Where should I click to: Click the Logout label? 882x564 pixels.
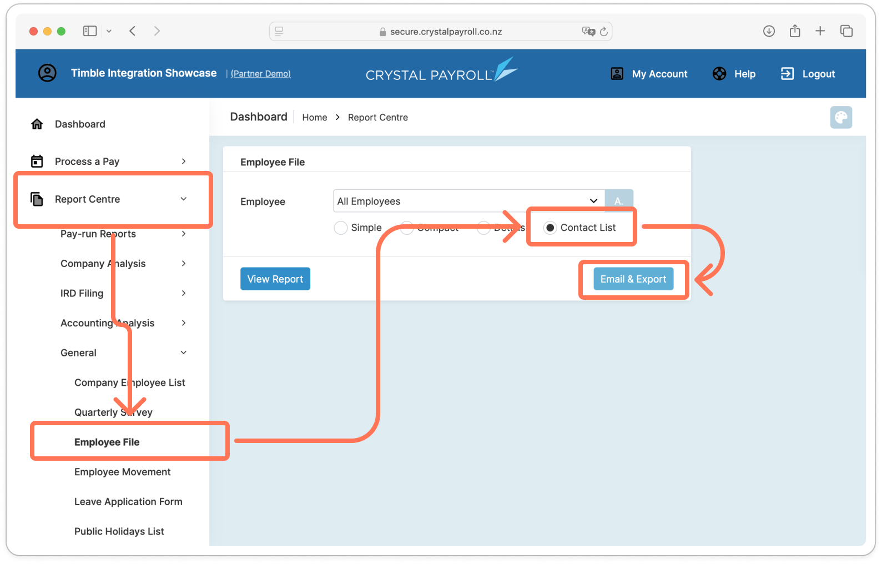tap(819, 74)
